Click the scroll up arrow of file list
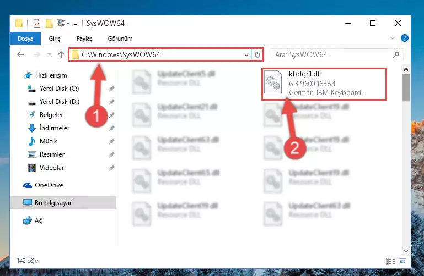This screenshot has width=424, height=276. coord(406,69)
